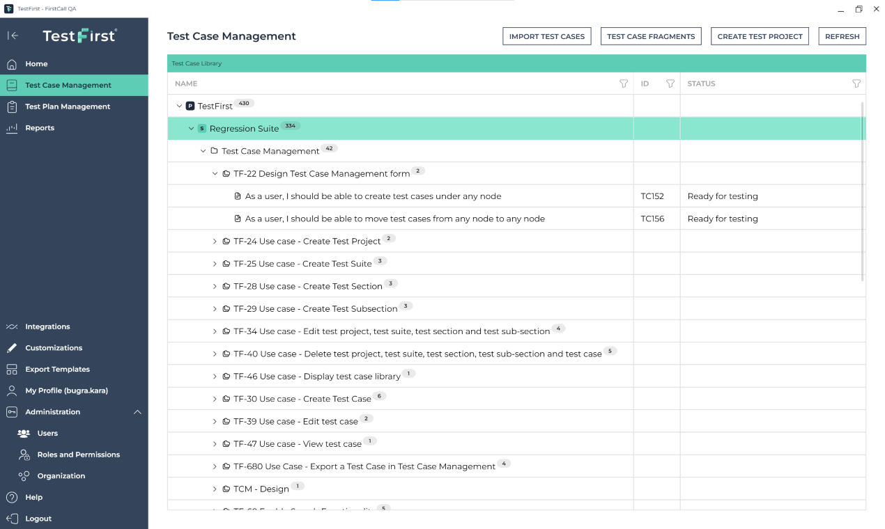Screen dimensions: 885x529
Task: Click the CREATE TEST PROJECT button
Action: 760,36
